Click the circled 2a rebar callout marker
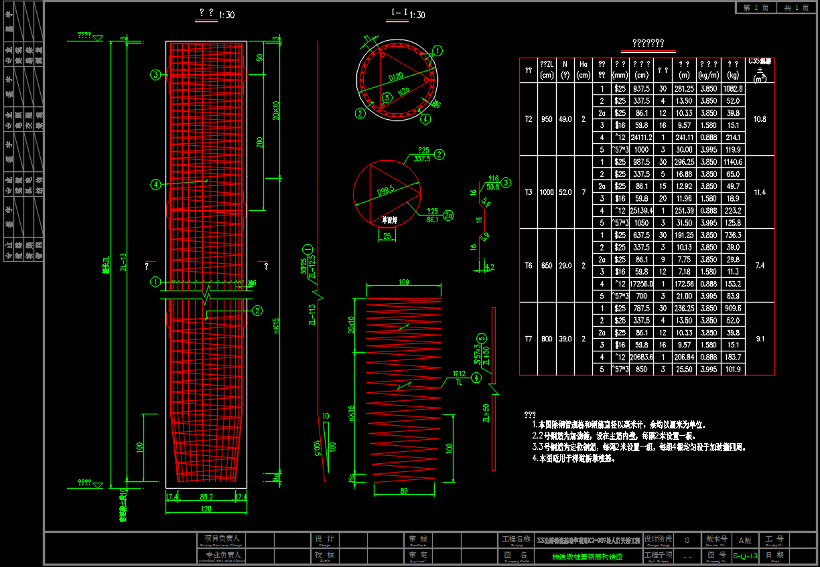 448,216
